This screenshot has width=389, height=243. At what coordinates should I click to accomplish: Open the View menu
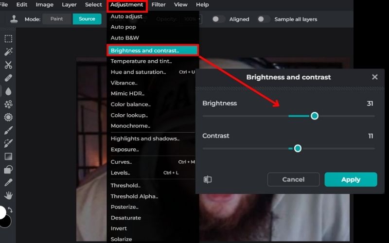point(180,4)
